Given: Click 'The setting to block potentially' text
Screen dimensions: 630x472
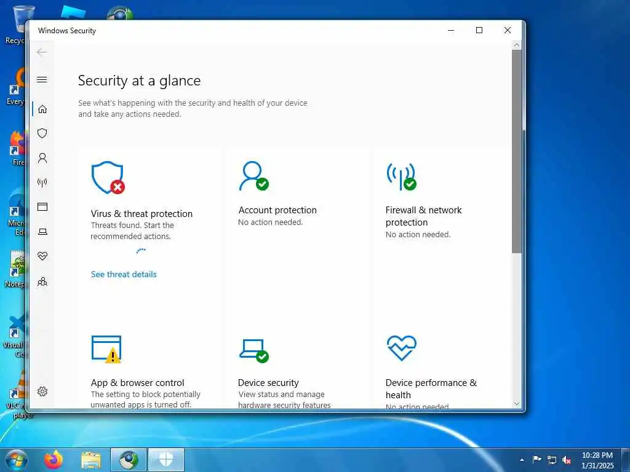Looking at the screenshot, I should [x=145, y=395].
